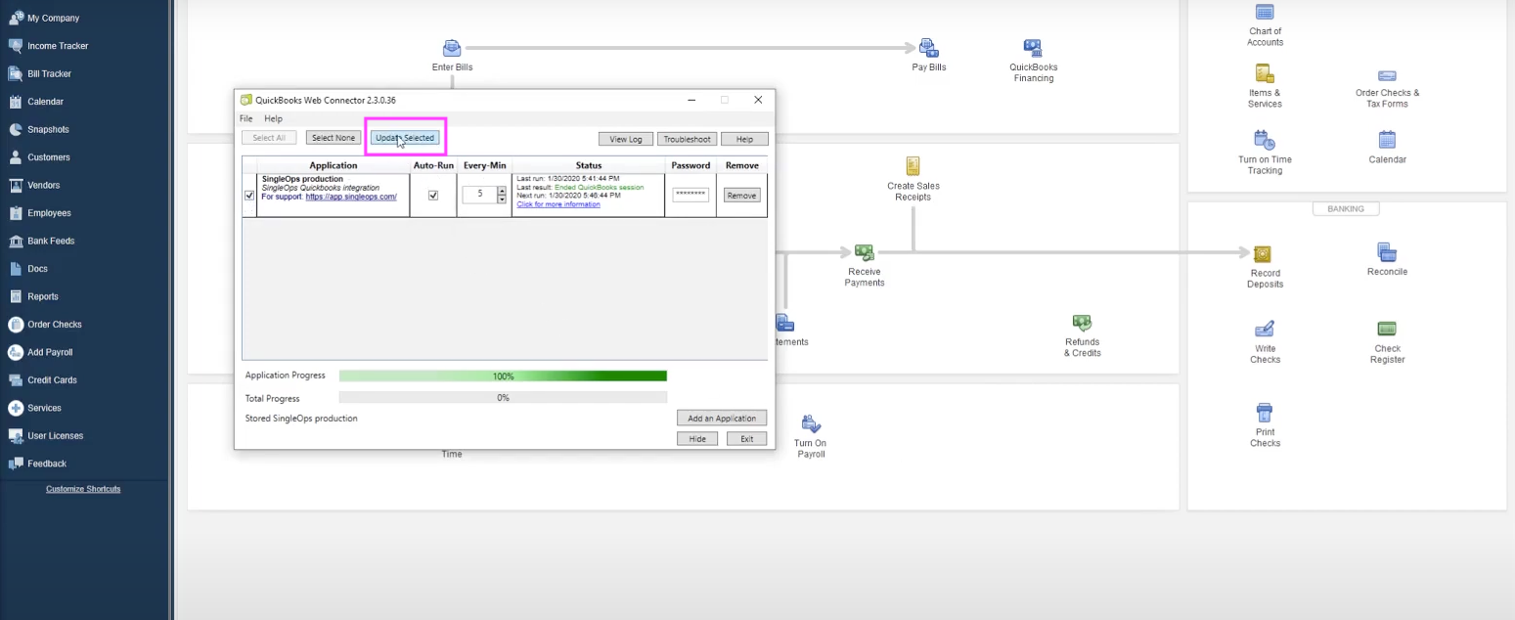
Task: Click the Password input field
Action: (x=691, y=195)
